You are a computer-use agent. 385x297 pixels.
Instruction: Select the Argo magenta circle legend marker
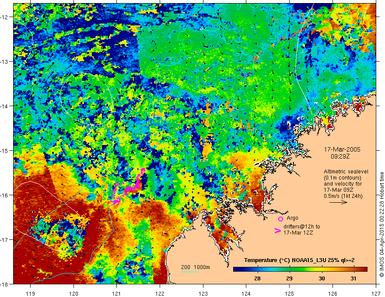click(280, 219)
